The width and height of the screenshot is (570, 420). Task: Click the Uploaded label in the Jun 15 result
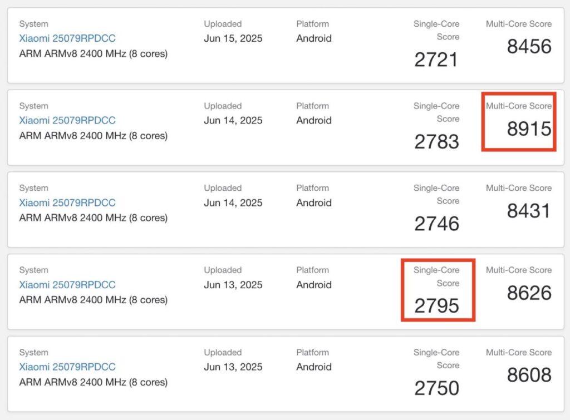(223, 24)
